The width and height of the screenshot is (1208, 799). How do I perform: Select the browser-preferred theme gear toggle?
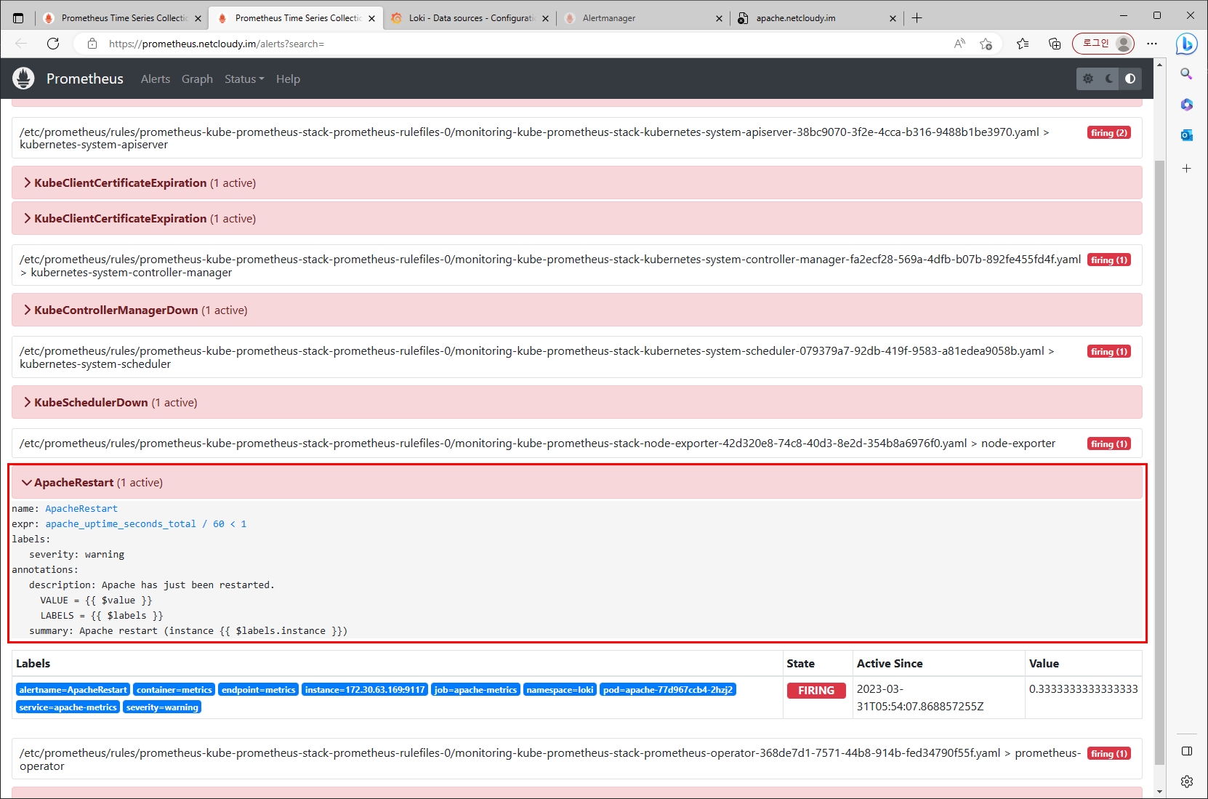[x=1088, y=79]
